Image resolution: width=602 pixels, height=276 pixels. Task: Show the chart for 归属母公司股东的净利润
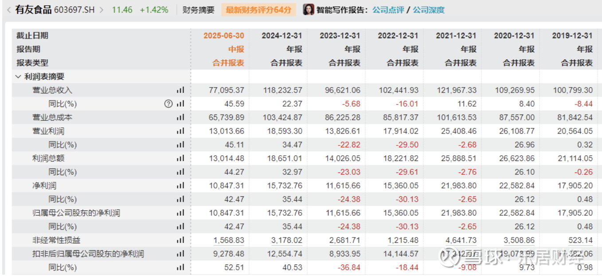click(180, 213)
